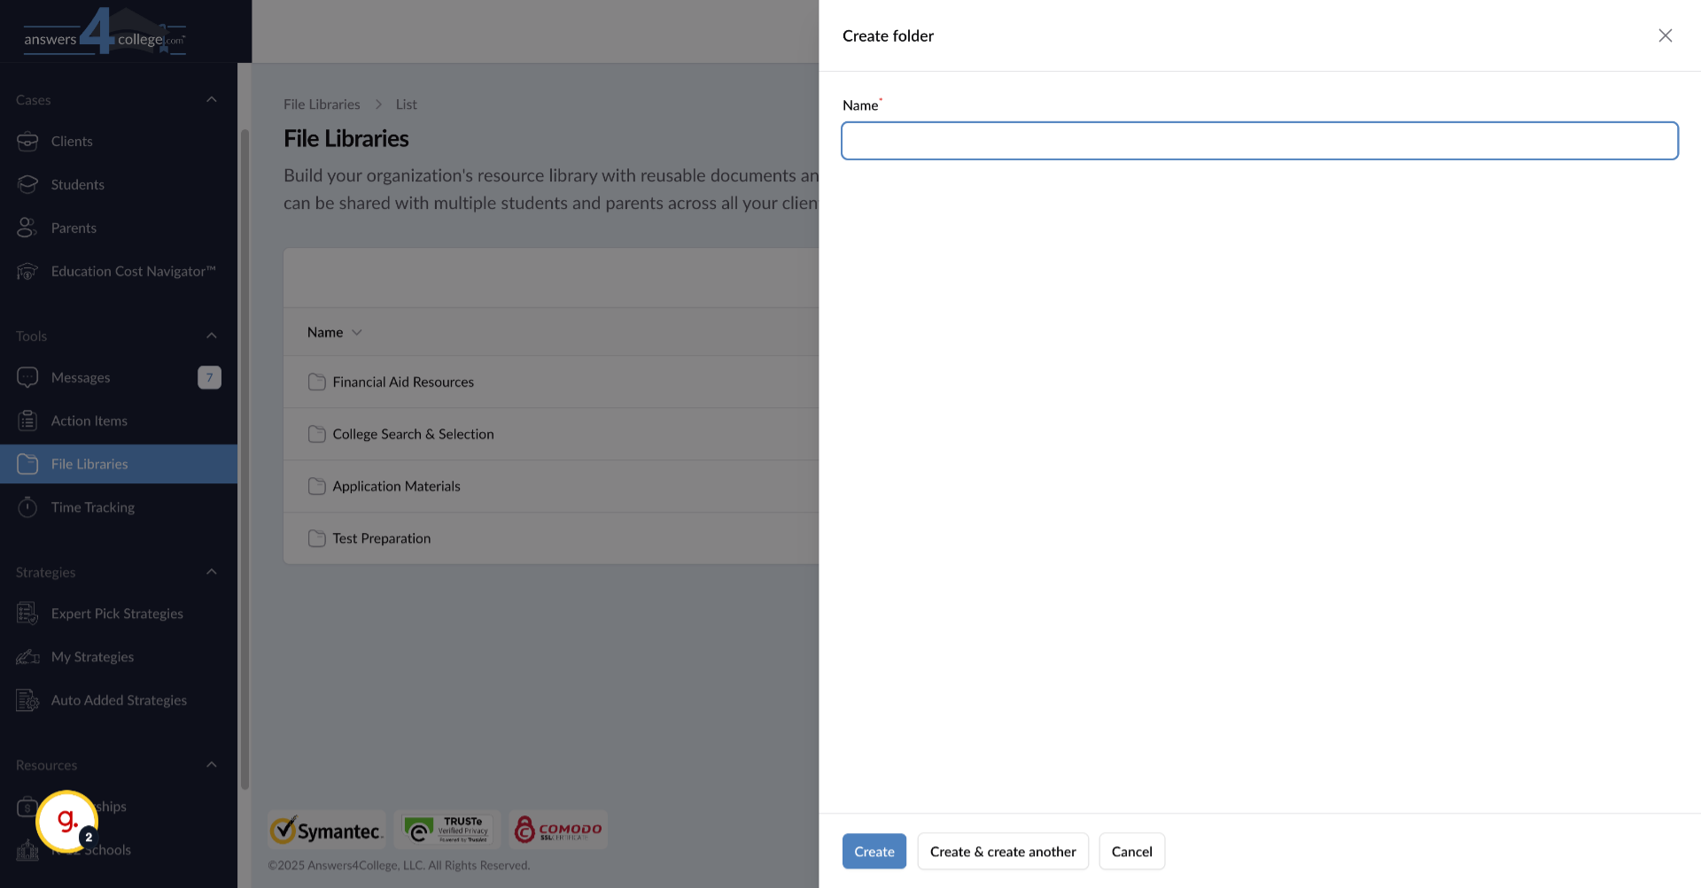1701x888 pixels.
Task: Open Education Cost Navigator
Action: tap(119, 272)
